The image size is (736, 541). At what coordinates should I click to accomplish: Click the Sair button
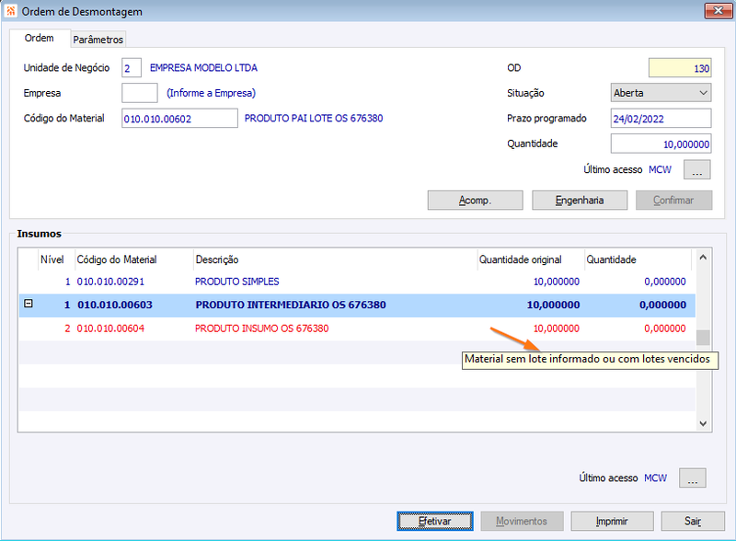(693, 522)
